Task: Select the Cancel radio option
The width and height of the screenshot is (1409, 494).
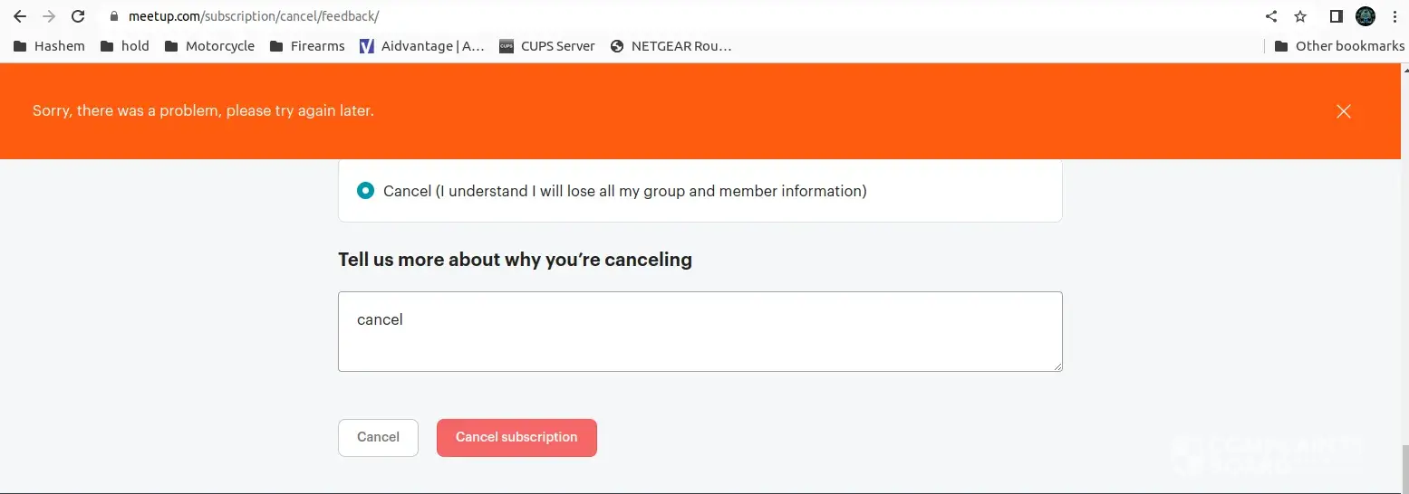Action: [x=365, y=191]
